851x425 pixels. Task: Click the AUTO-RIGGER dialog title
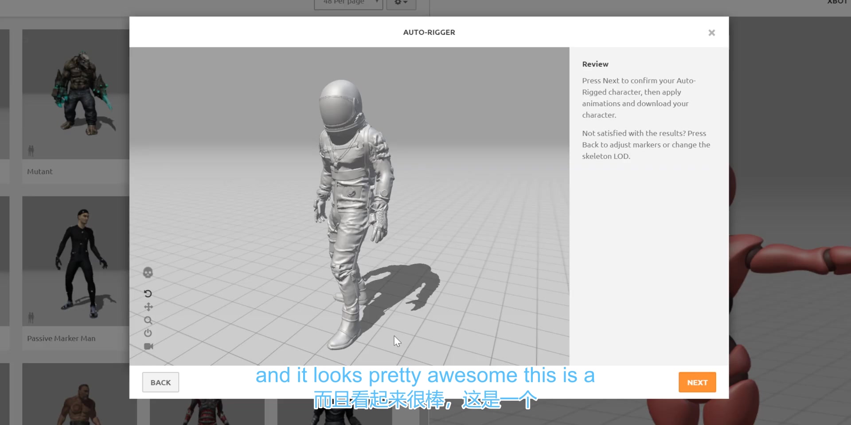pos(429,32)
